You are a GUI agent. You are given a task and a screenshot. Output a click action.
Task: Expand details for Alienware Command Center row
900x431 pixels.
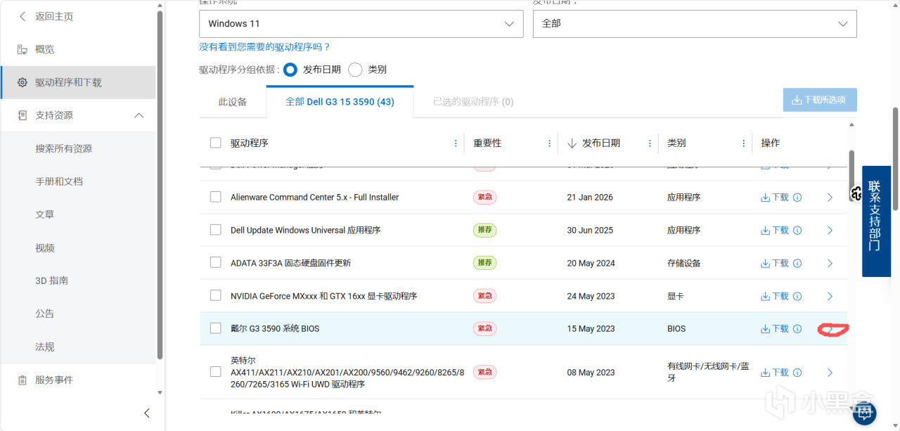(830, 198)
